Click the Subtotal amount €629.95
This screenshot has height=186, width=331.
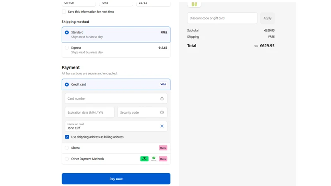pyautogui.click(x=269, y=30)
